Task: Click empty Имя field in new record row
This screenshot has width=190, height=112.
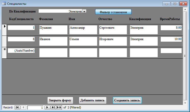Action: tap(83, 53)
